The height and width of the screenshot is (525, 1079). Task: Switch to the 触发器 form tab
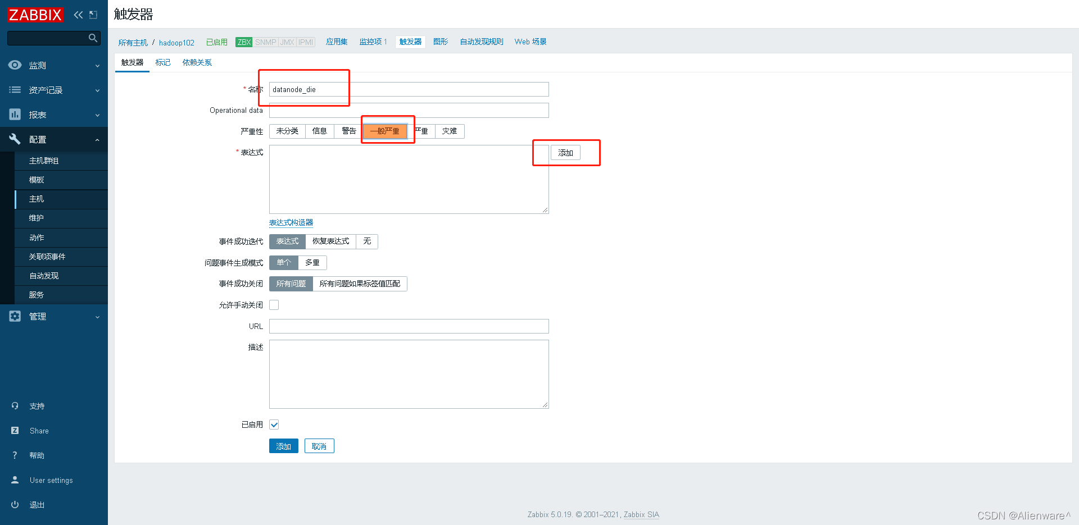[x=132, y=62]
